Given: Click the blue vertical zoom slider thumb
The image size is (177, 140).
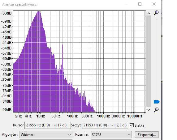Looking at the screenshot, I should click(157, 102).
